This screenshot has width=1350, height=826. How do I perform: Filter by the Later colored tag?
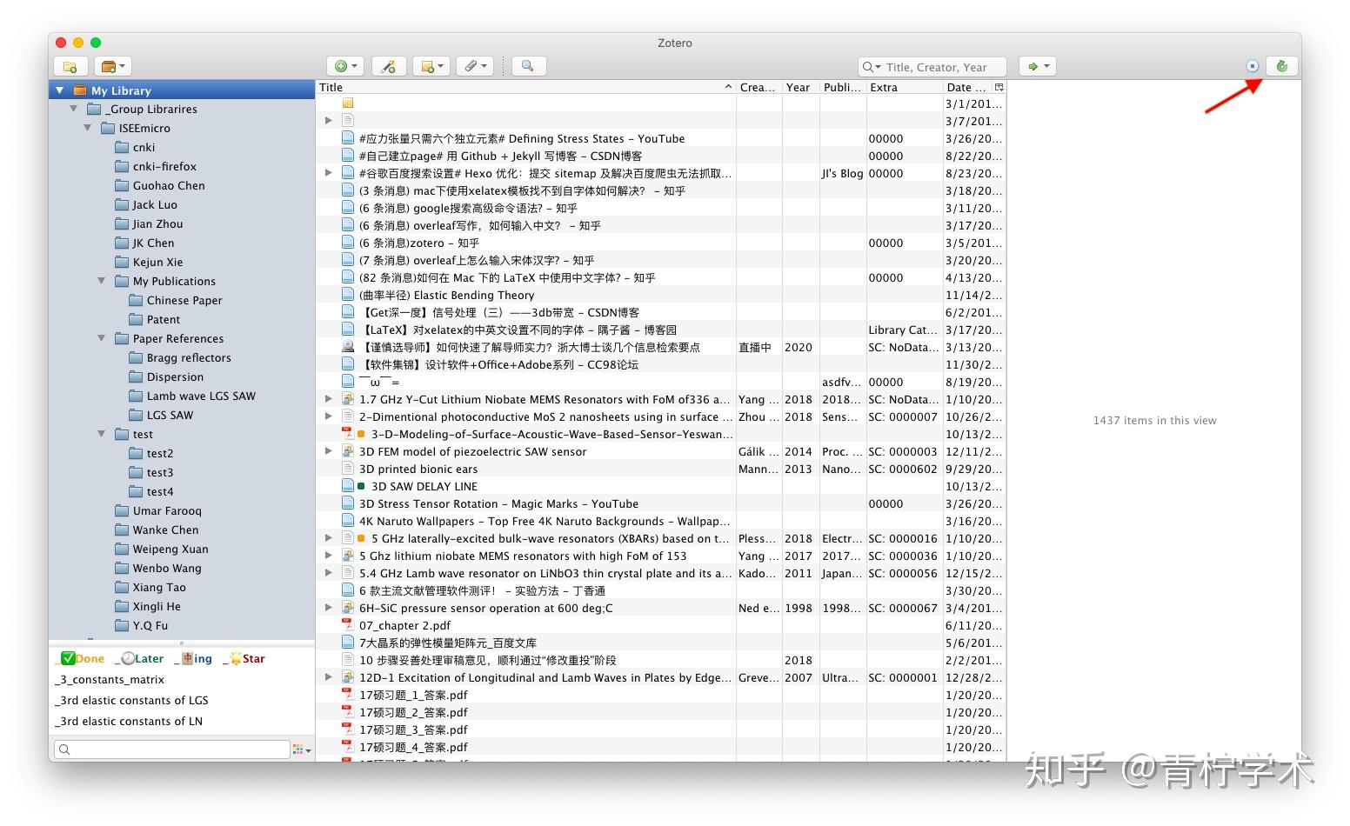point(139,658)
